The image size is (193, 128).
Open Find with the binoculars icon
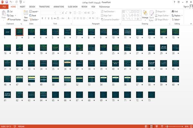[175, 12]
